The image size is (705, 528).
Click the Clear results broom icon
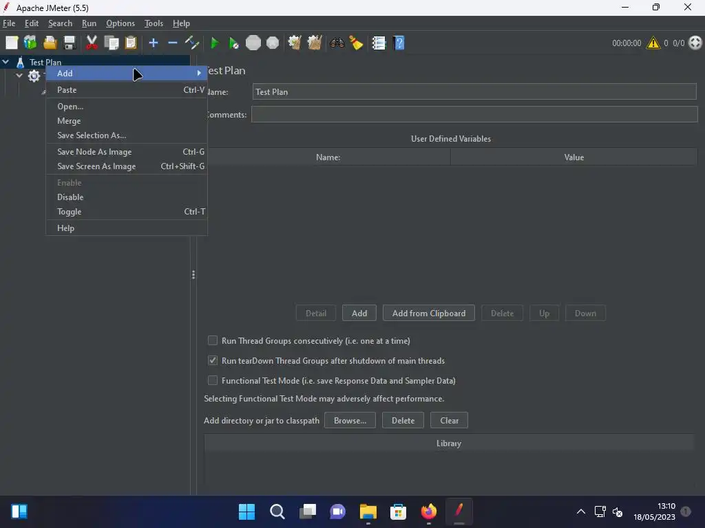[295, 43]
